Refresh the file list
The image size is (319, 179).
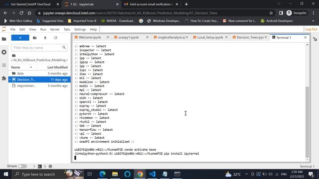55,38
